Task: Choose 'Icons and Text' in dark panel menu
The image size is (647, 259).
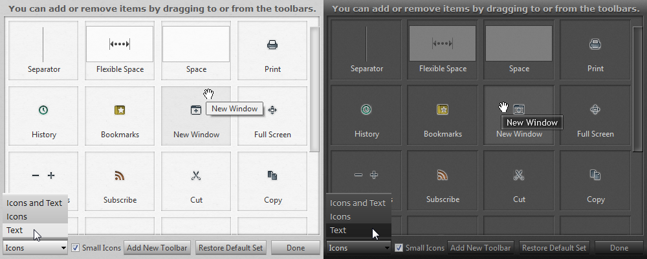Action: coord(358,203)
